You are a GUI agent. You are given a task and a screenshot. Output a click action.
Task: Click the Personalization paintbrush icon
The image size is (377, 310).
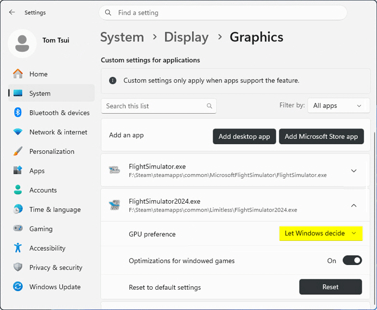coord(18,151)
